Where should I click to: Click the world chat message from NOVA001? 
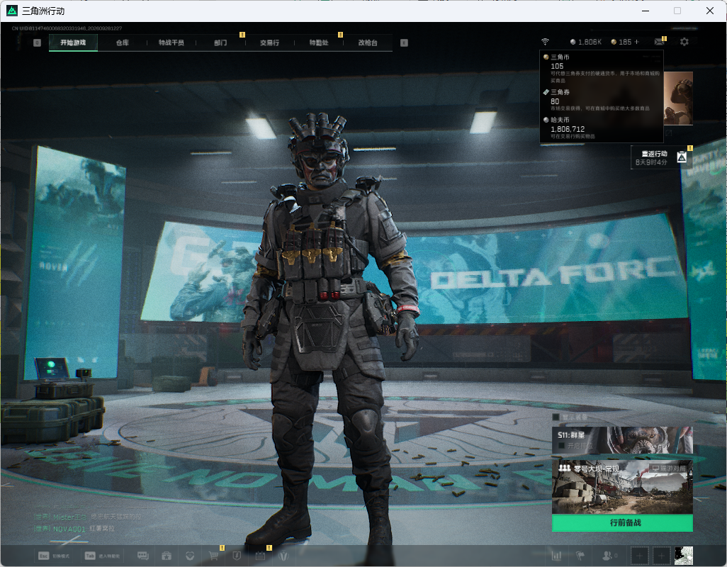click(74, 529)
